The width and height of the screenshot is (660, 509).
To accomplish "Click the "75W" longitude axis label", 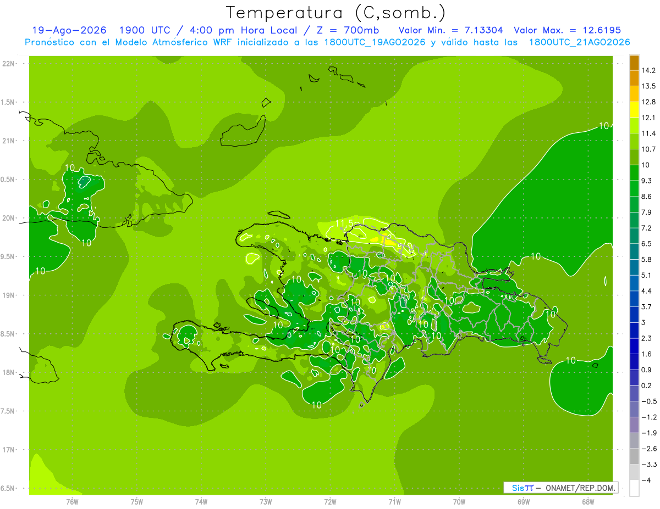I will (x=137, y=501).
